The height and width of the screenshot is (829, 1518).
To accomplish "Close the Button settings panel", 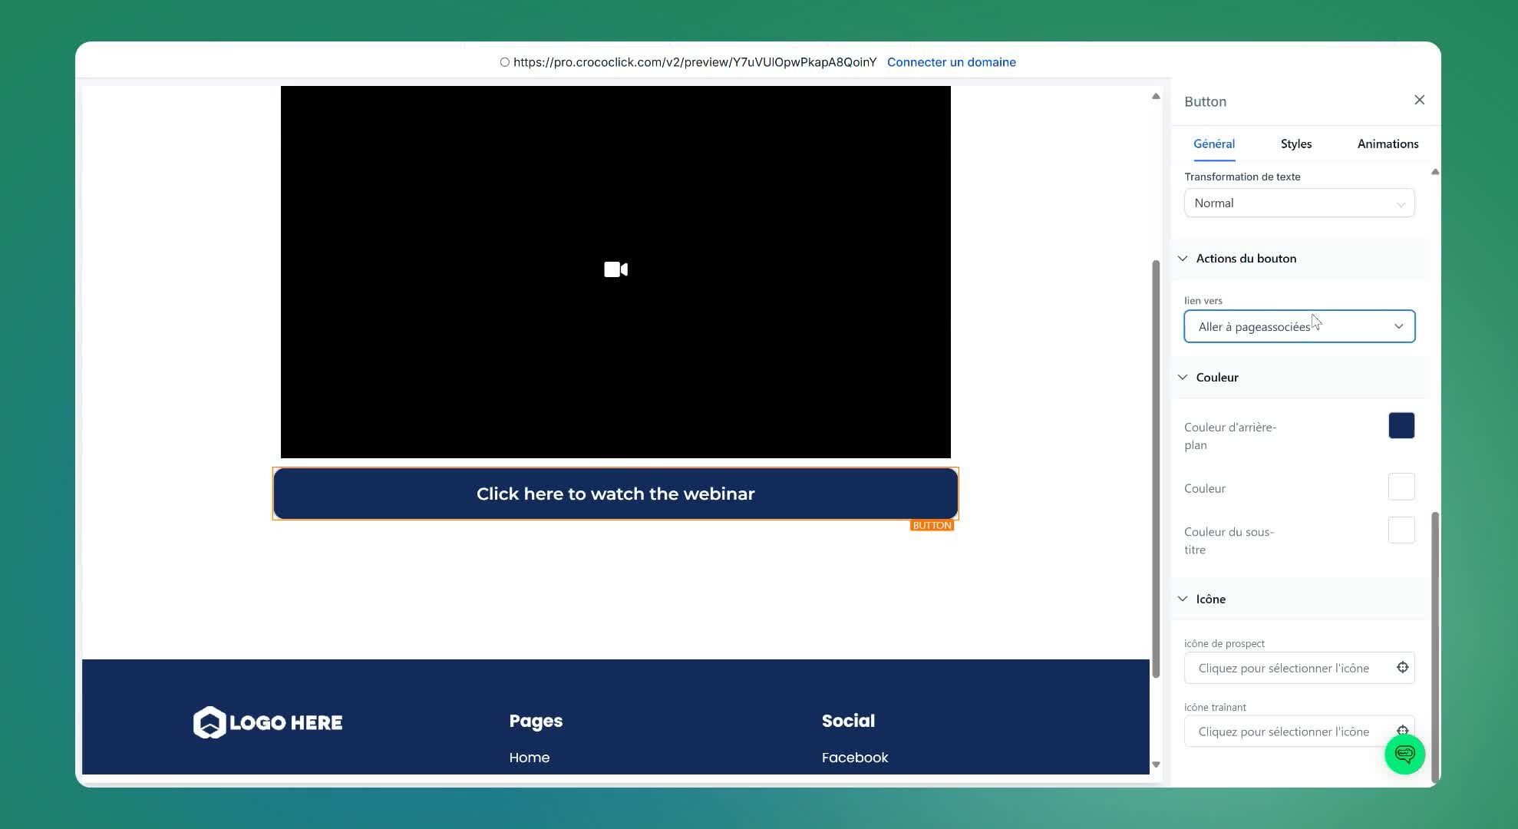I will tap(1419, 100).
